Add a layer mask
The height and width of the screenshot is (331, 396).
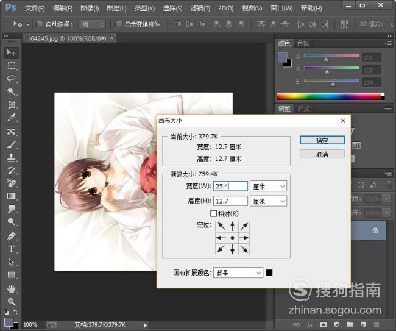[x=324, y=324]
